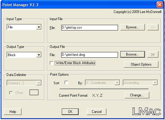Toggle the Sort checkbox
Image resolution: width=165 pixels, height=120 pixels.
66,83
